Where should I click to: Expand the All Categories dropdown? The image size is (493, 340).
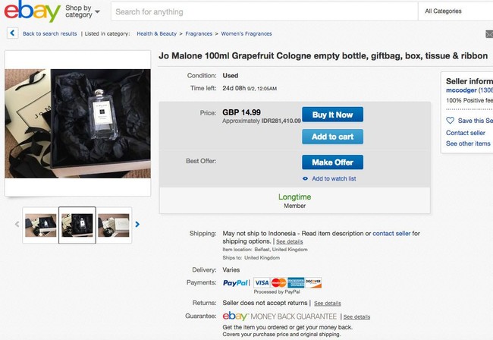point(455,11)
